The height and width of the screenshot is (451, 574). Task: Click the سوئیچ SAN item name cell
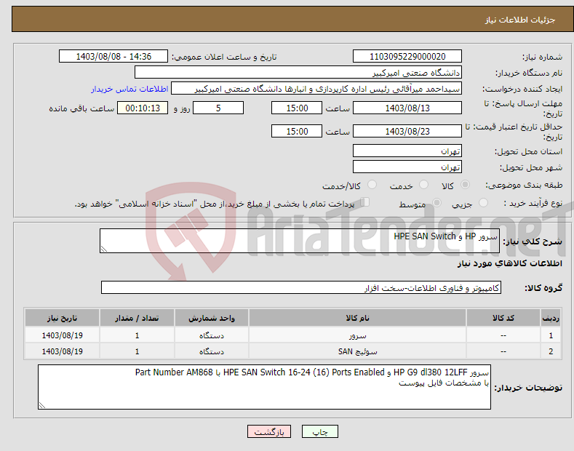pos(357,351)
